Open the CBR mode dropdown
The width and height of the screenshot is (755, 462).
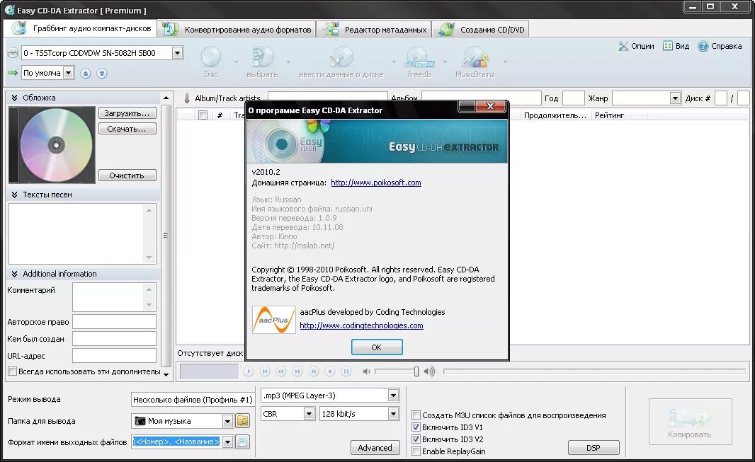point(309,413)
